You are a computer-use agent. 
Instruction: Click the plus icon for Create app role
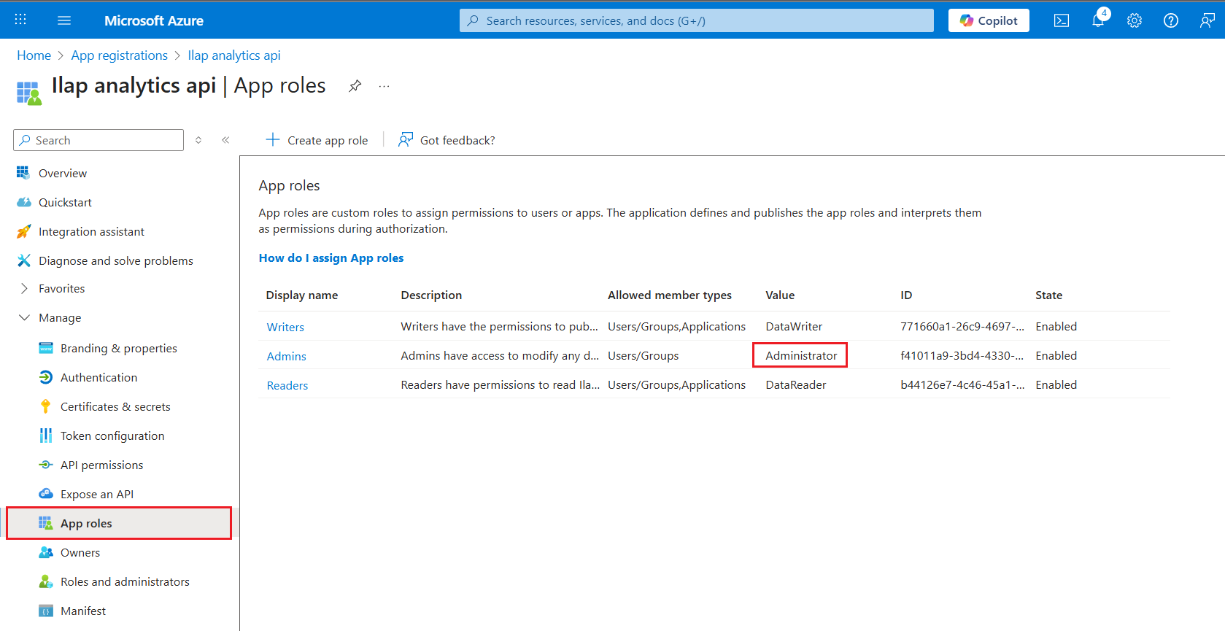273,139
